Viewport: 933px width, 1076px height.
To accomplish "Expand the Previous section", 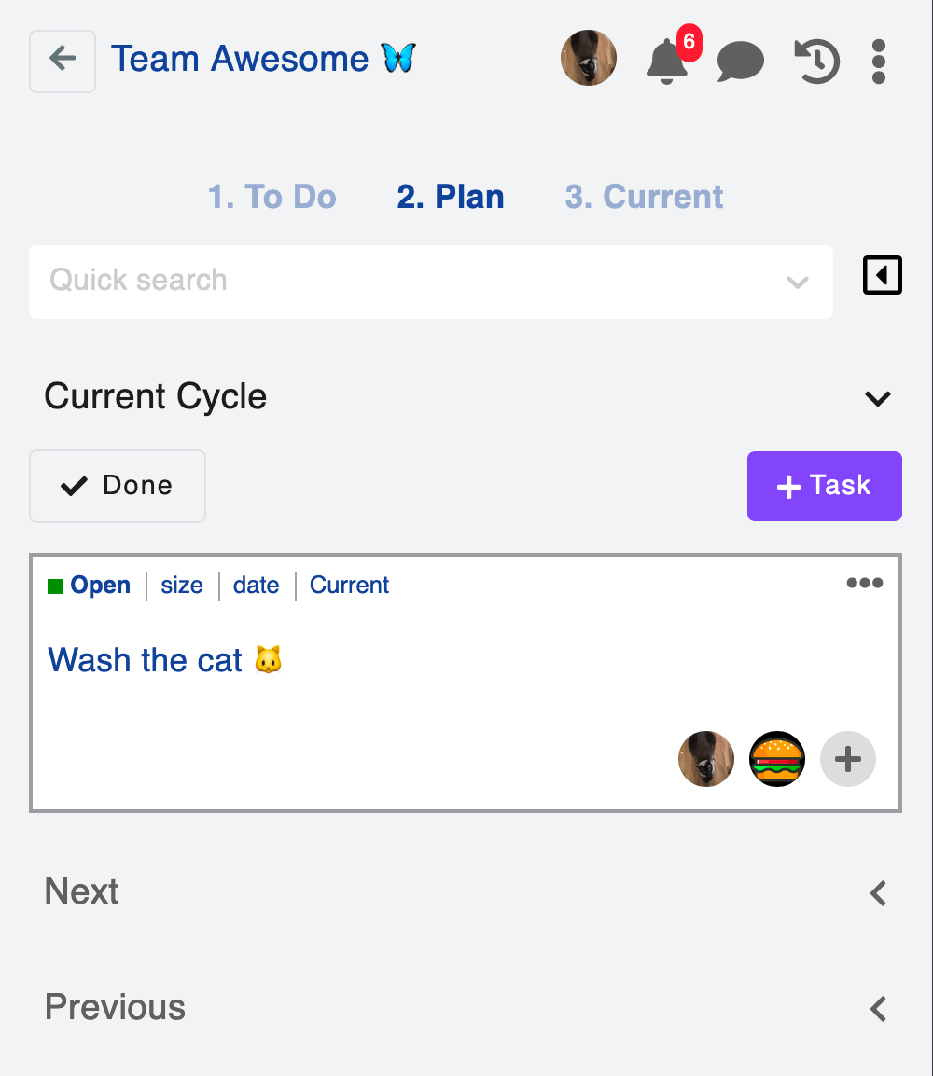I will (x=877, y=1008).
